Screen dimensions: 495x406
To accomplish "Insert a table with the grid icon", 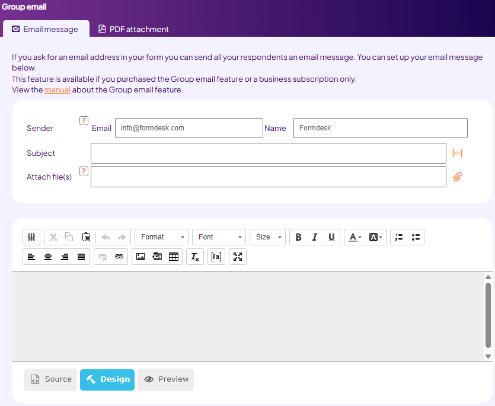I will [174, 257].
